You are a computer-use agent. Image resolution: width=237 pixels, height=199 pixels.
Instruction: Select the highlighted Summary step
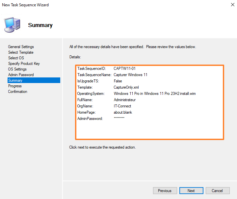15,80
